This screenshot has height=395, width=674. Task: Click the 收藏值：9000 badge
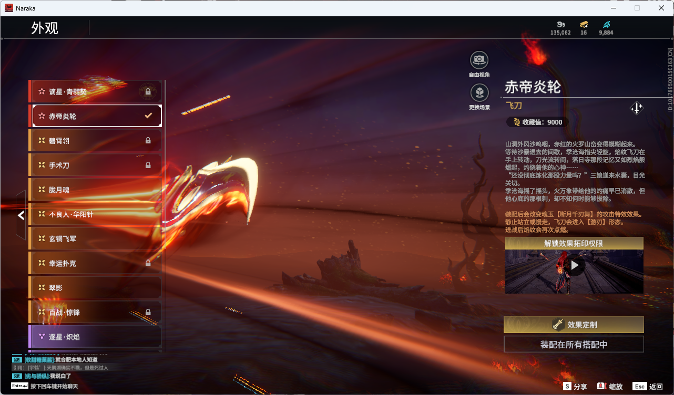coord(537,122)
